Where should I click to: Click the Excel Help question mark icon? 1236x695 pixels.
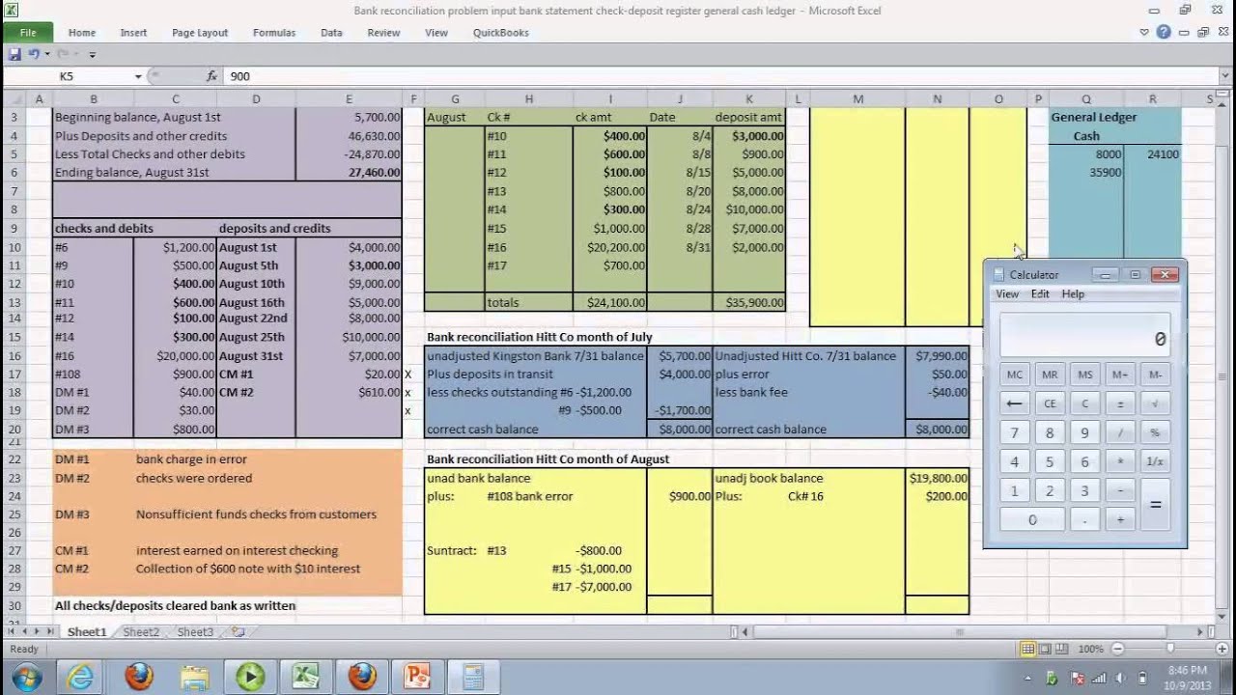(1164, 32)
